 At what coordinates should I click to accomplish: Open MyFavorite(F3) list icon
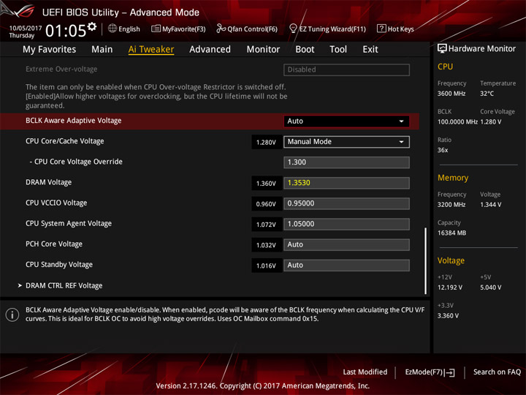pos(156,29)
